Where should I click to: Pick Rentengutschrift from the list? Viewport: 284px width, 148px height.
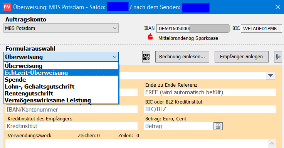[61, 94]
